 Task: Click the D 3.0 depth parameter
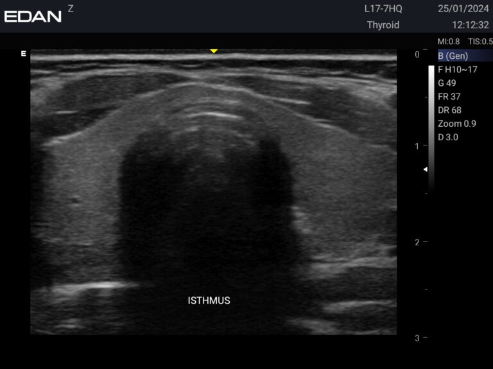(x=448, y=136)
